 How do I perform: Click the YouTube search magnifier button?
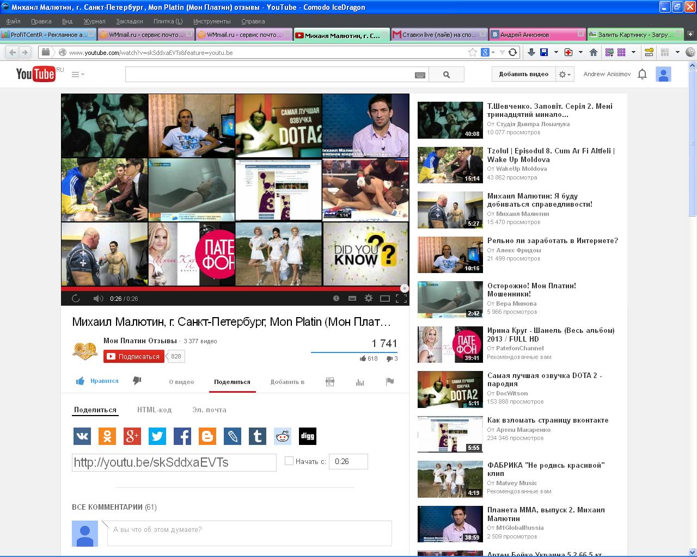[447, 75]
